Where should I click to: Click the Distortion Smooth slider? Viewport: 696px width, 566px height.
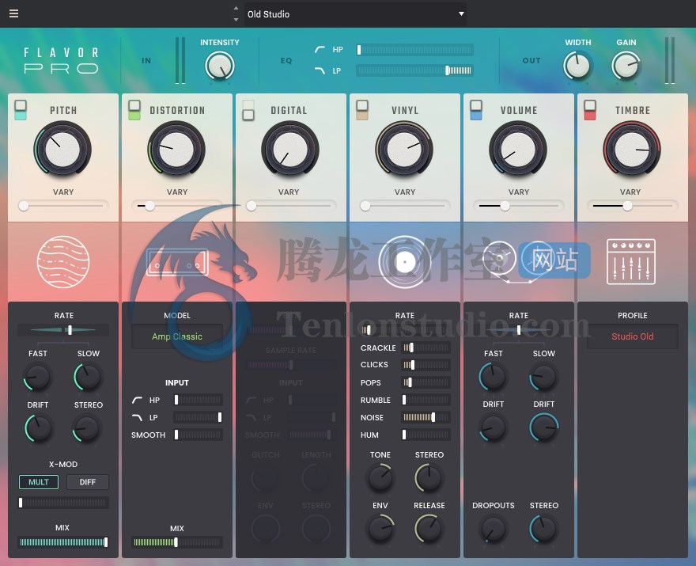tap(198, 435)
